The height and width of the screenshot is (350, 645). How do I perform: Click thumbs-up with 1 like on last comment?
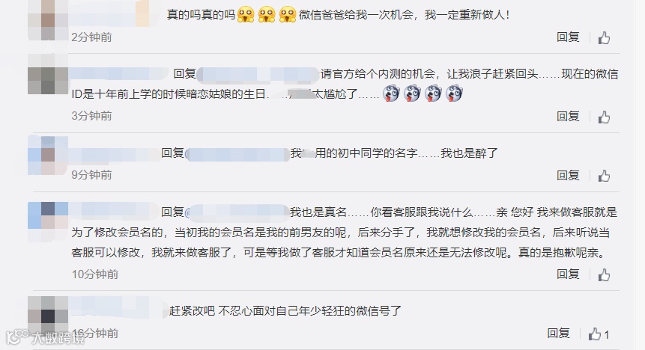598,334
